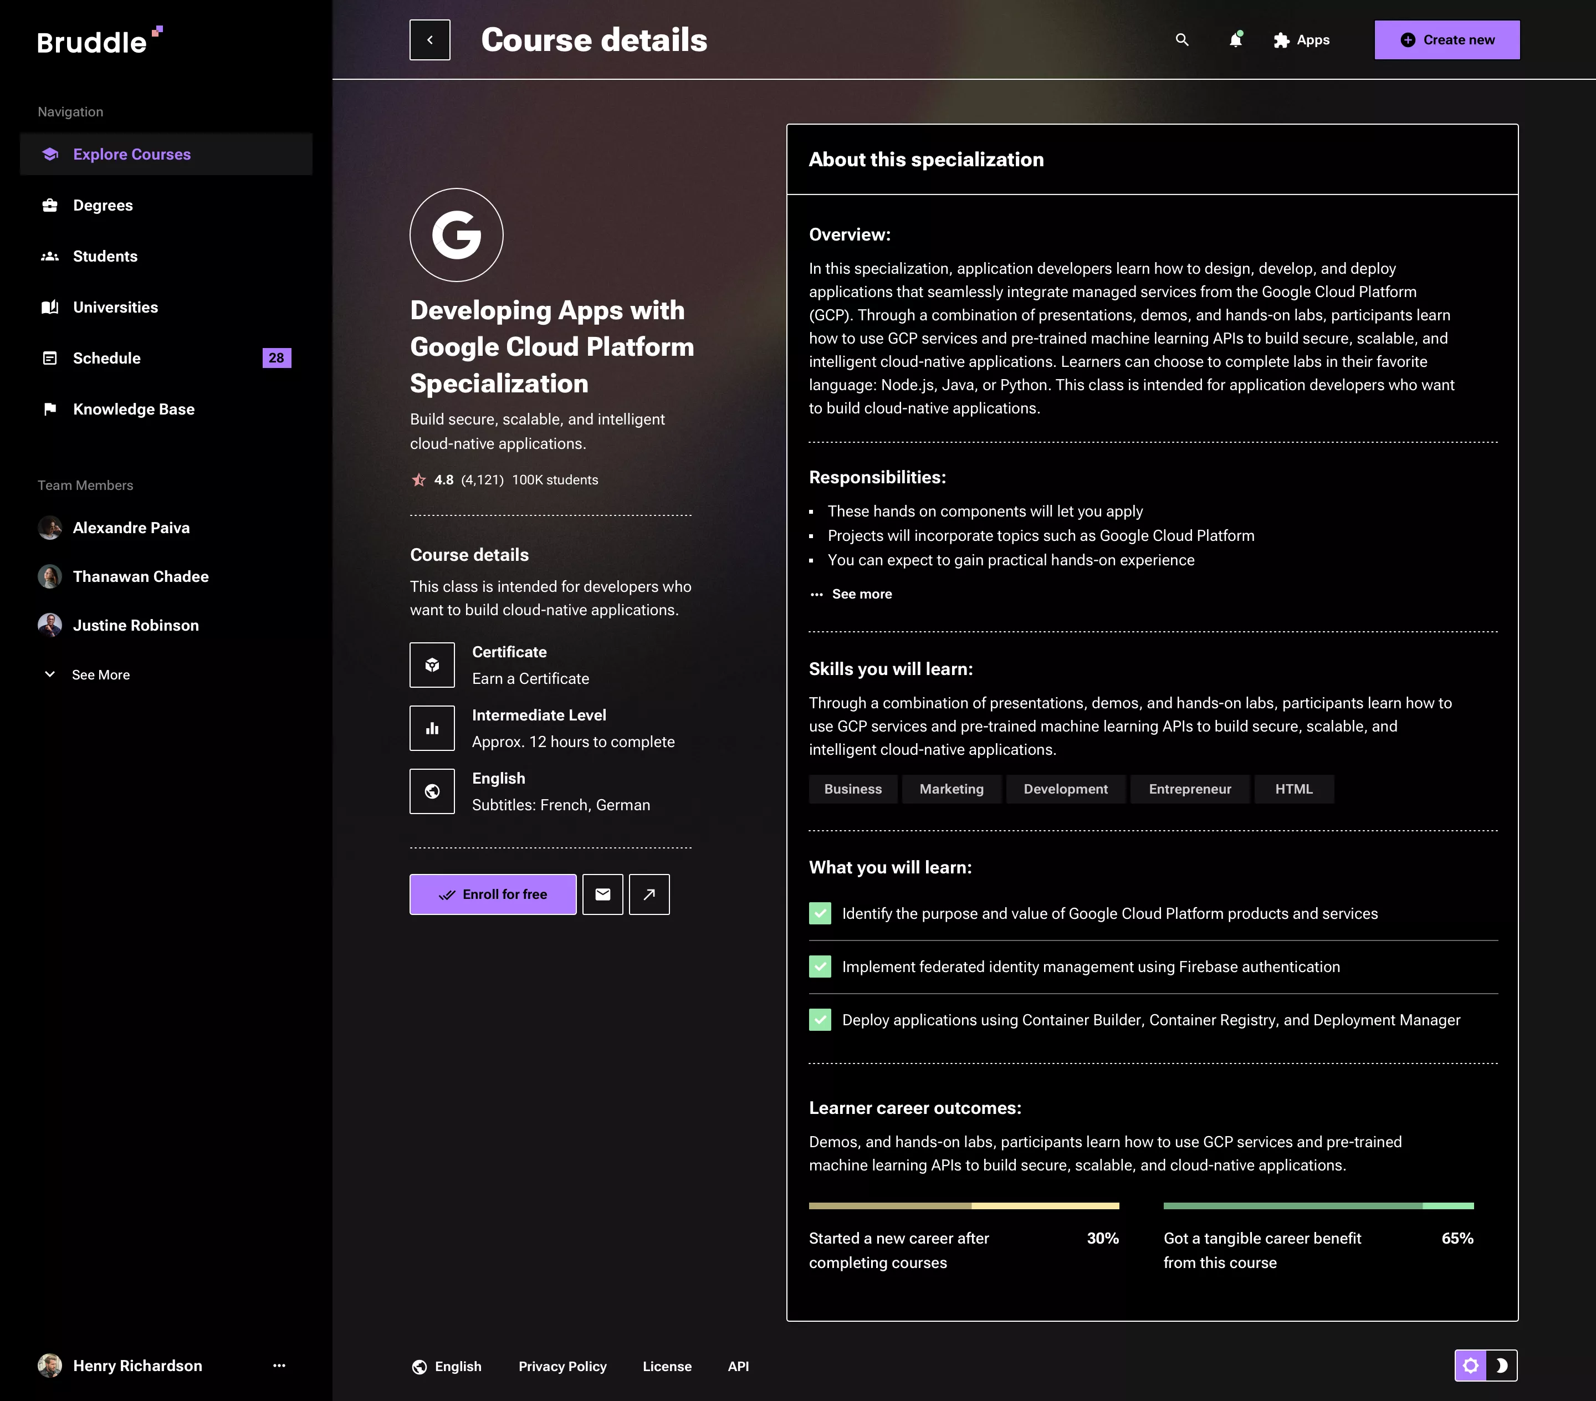The width and height of the screenshot is (1596, 1401).
Task: Open the email icon beside Enroll for free
Action: click(602, 894)
